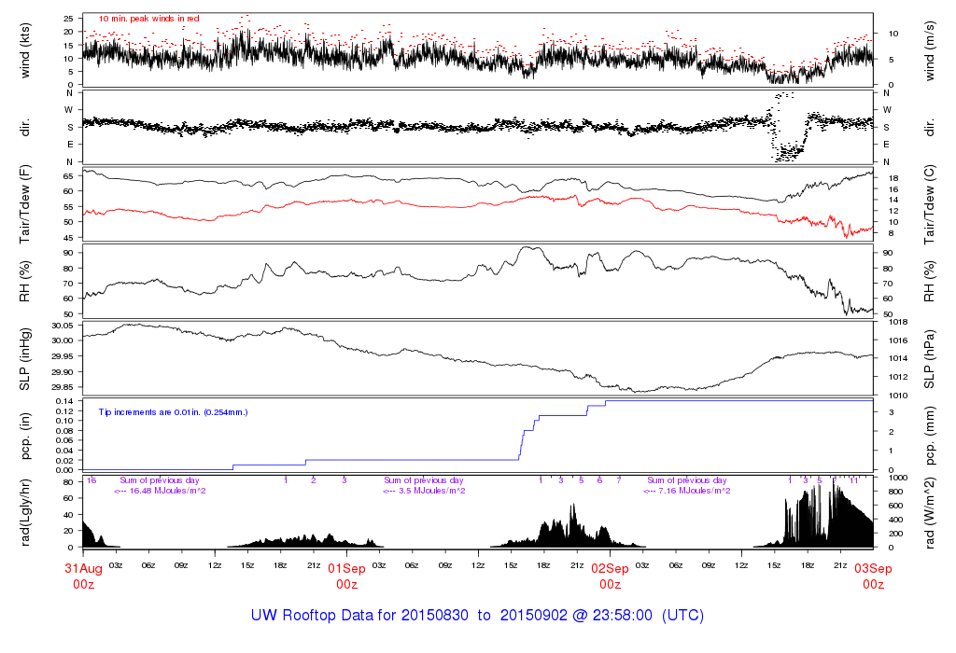Select the 'SLP (hPa)' axis label
Screen dimensions: 956x653
[929, 359]
